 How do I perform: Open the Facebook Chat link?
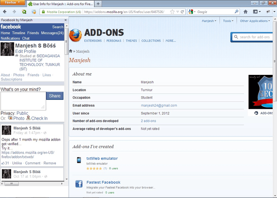coord(26,38)
